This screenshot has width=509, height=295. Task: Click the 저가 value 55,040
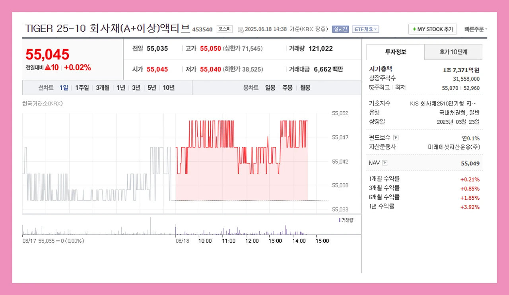tap(210, 69)
